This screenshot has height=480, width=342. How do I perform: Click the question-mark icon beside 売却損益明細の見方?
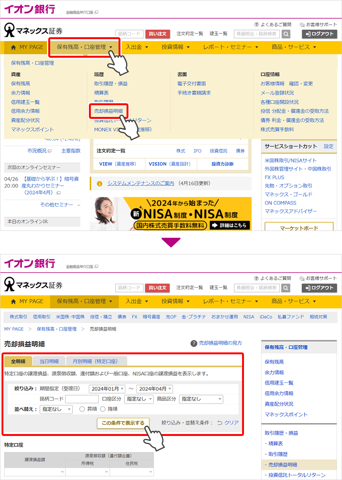click(x=194, y=343)
